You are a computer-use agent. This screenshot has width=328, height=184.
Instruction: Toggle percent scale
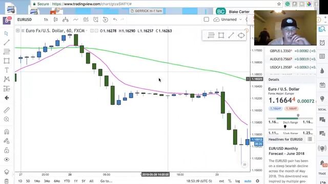tap(230, 181)
